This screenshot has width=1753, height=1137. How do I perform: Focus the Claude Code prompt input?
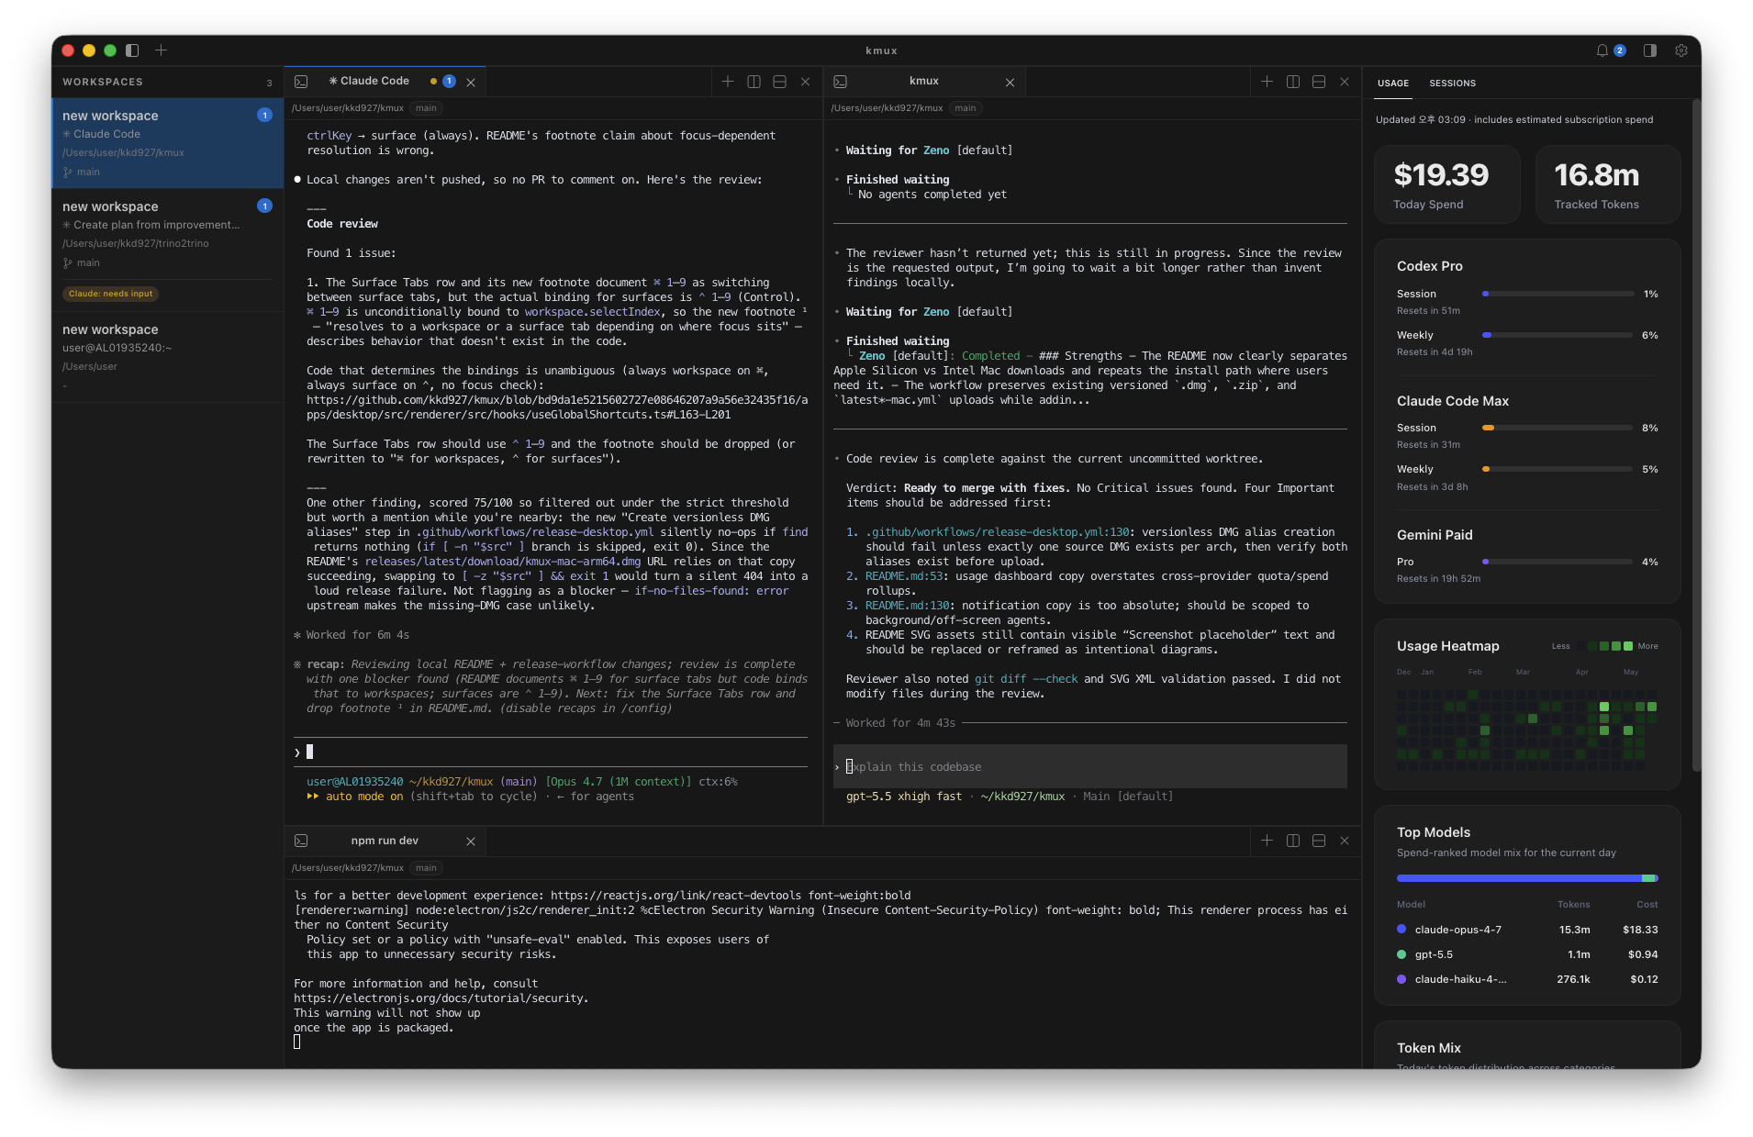551,752
